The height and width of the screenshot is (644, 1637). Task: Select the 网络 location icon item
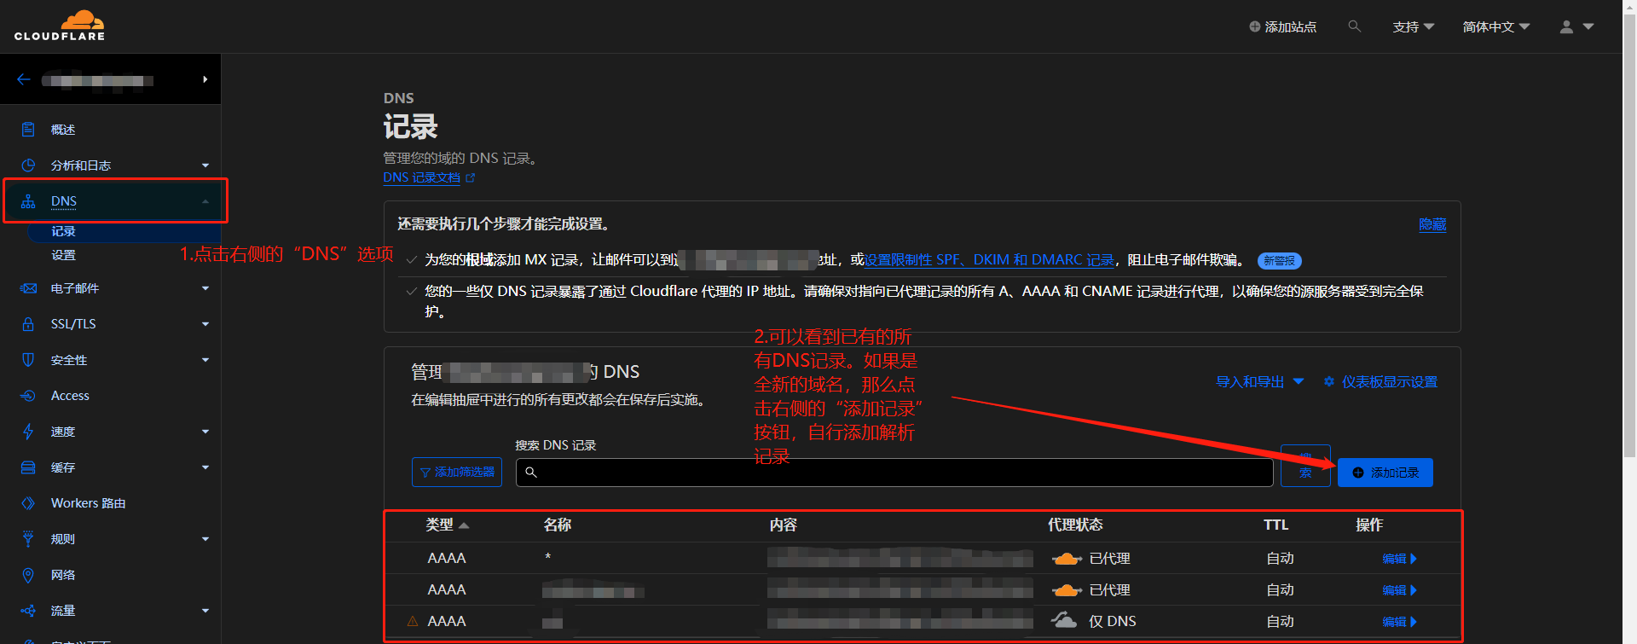28,575
